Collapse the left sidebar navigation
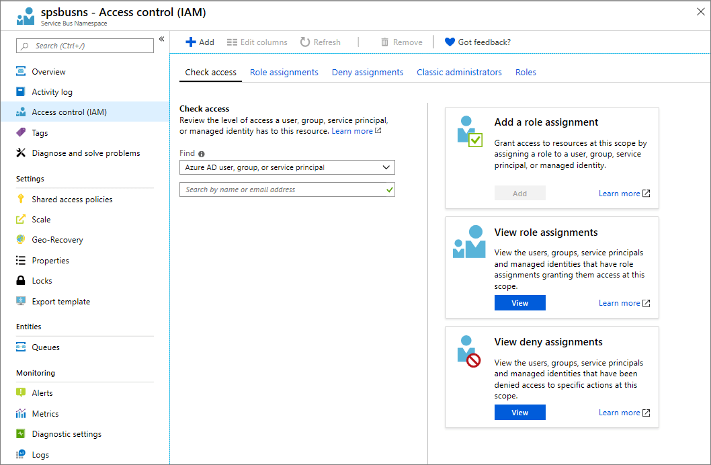Screen dimensions: 711x465 161,38
